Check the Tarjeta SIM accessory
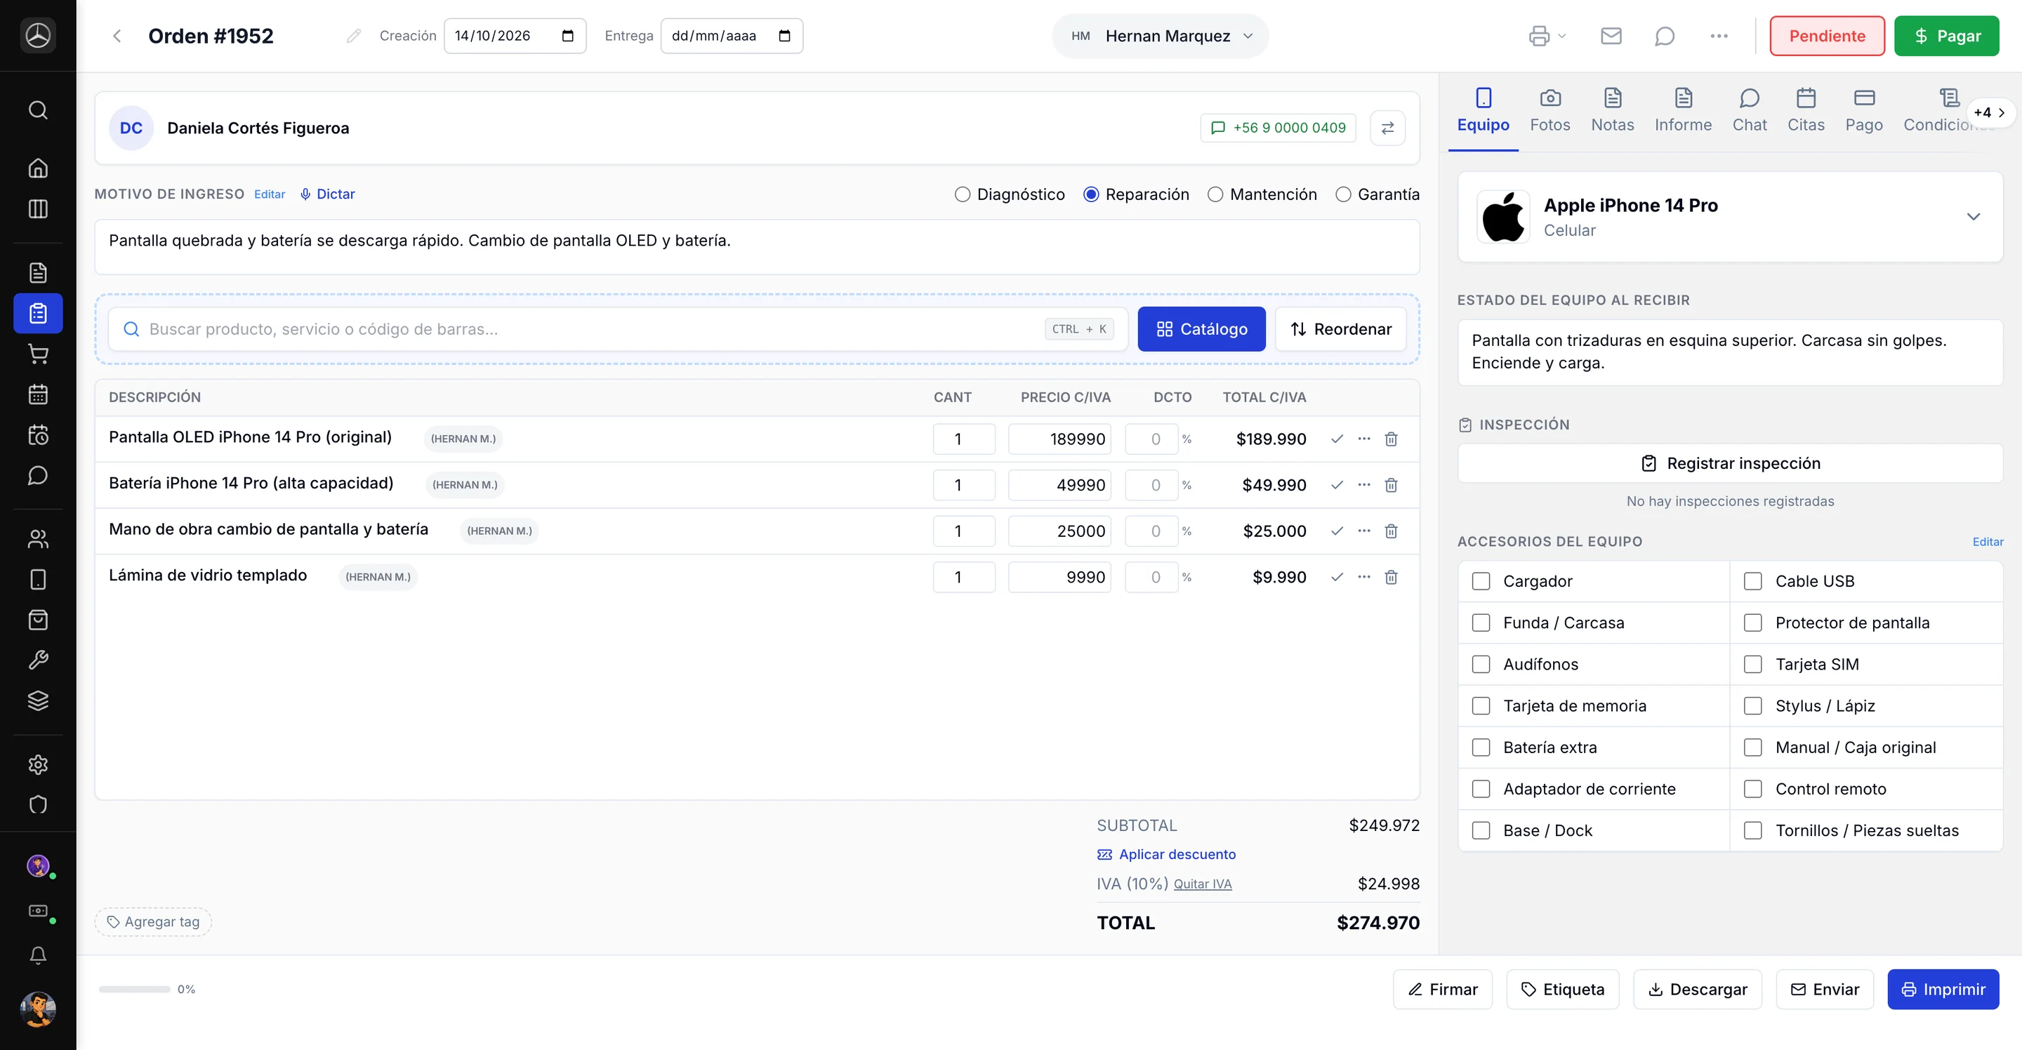The height and width of the screenshot is (1050, 2022). (x=1752, y=665)
